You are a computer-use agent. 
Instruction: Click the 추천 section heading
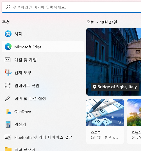click(6, 22)
